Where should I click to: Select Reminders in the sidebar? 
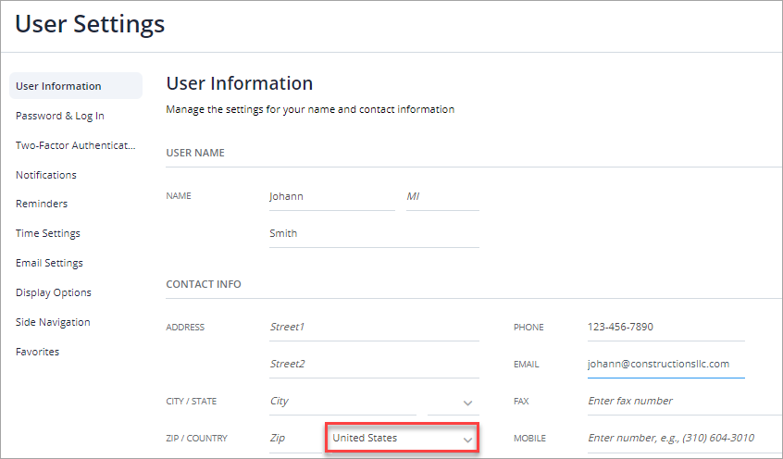click(x=42, y=204)
